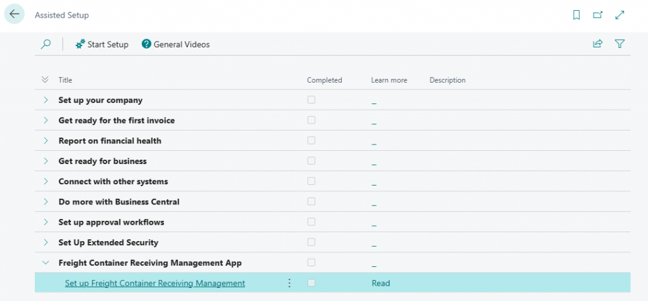Click the Completed column header
Viewport: 648px width, 301px height.
[x=325, y=80]
